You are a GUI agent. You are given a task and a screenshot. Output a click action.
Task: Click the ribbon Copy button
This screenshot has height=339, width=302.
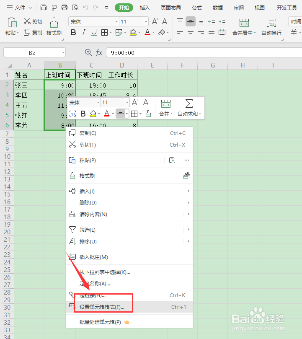[x=33, y=32]
